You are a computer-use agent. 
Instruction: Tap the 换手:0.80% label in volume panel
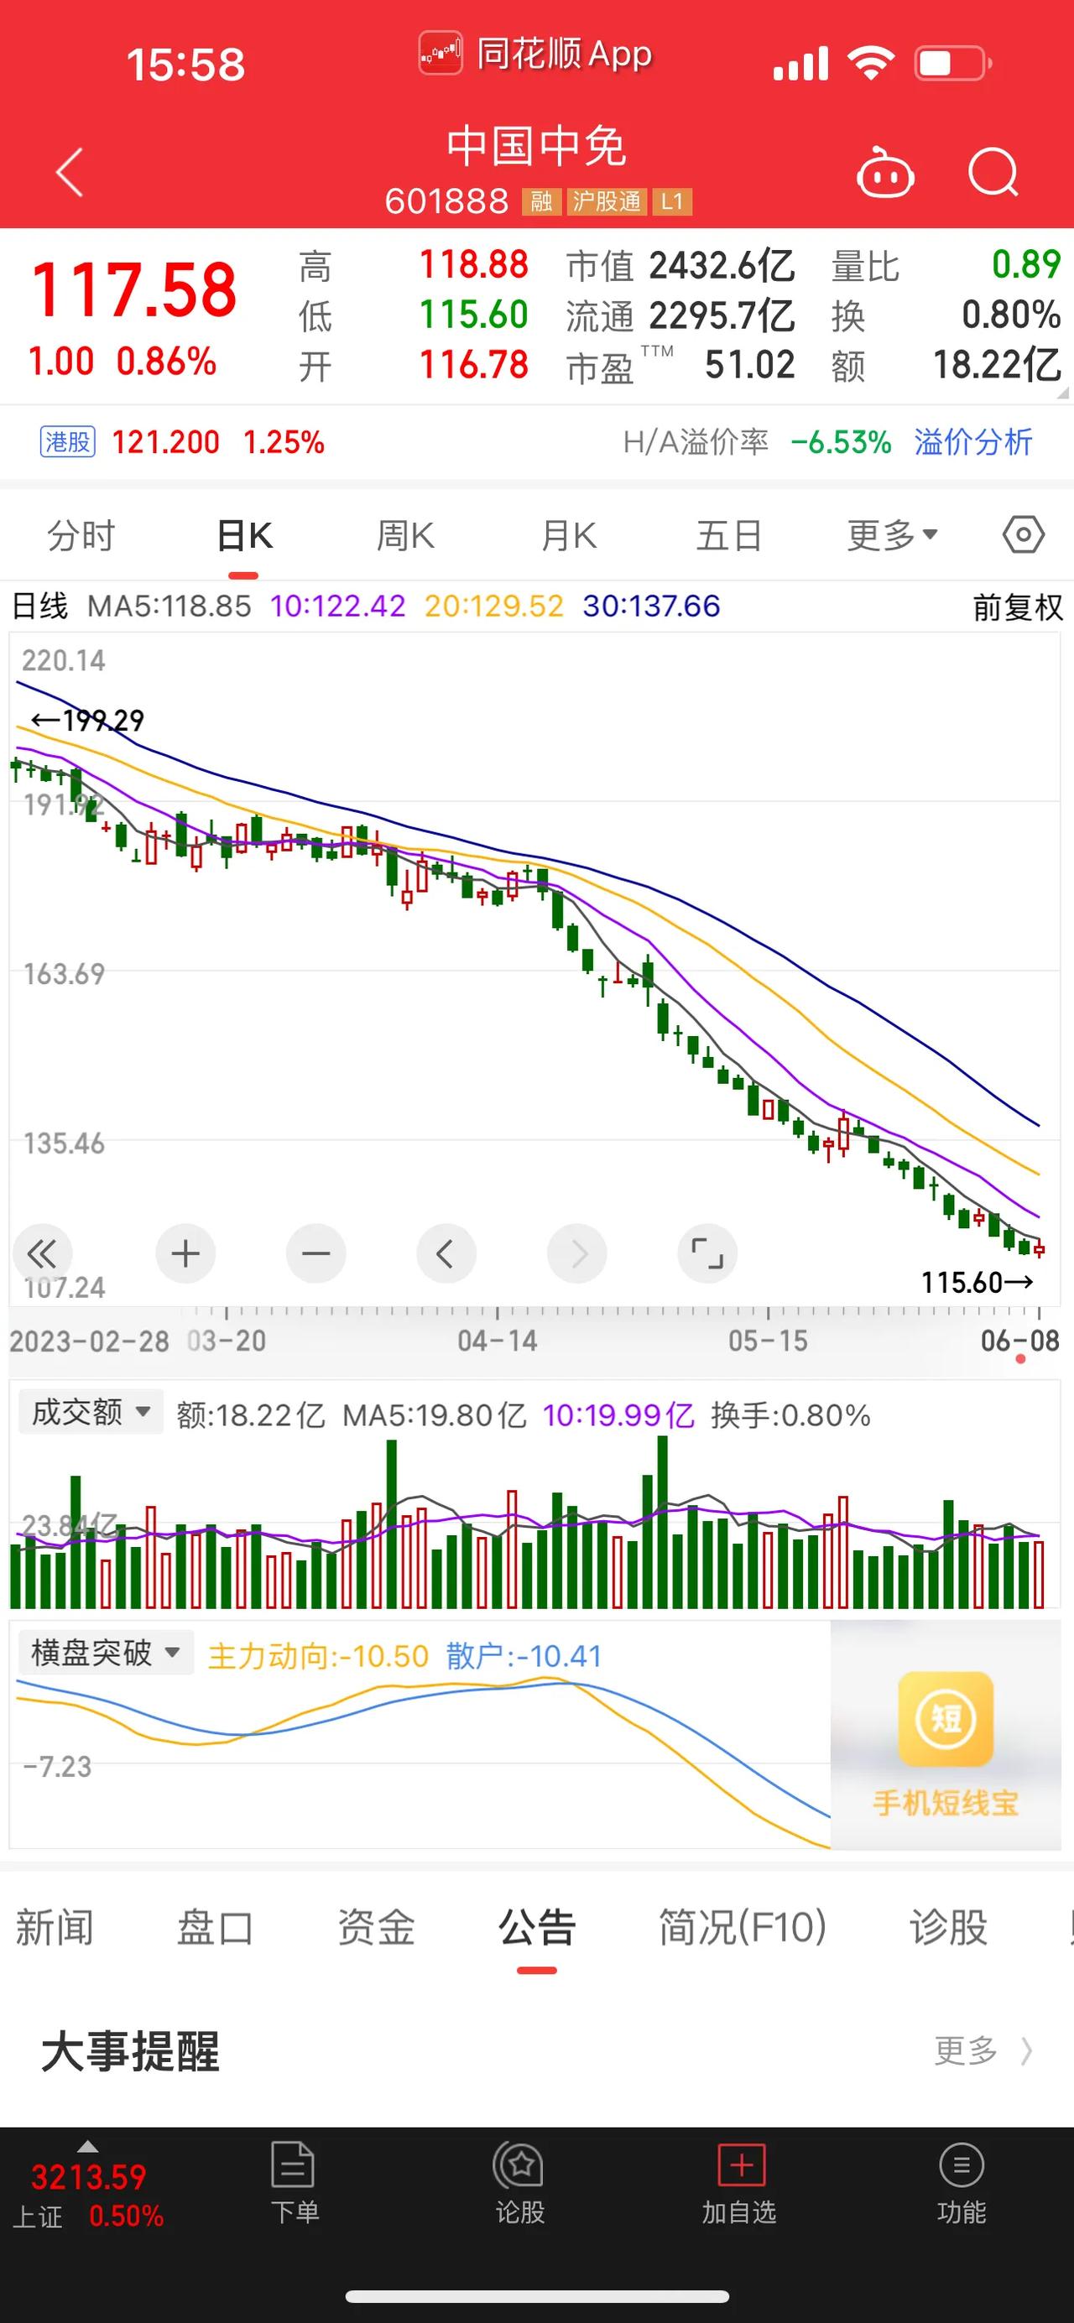(791, 1415)
